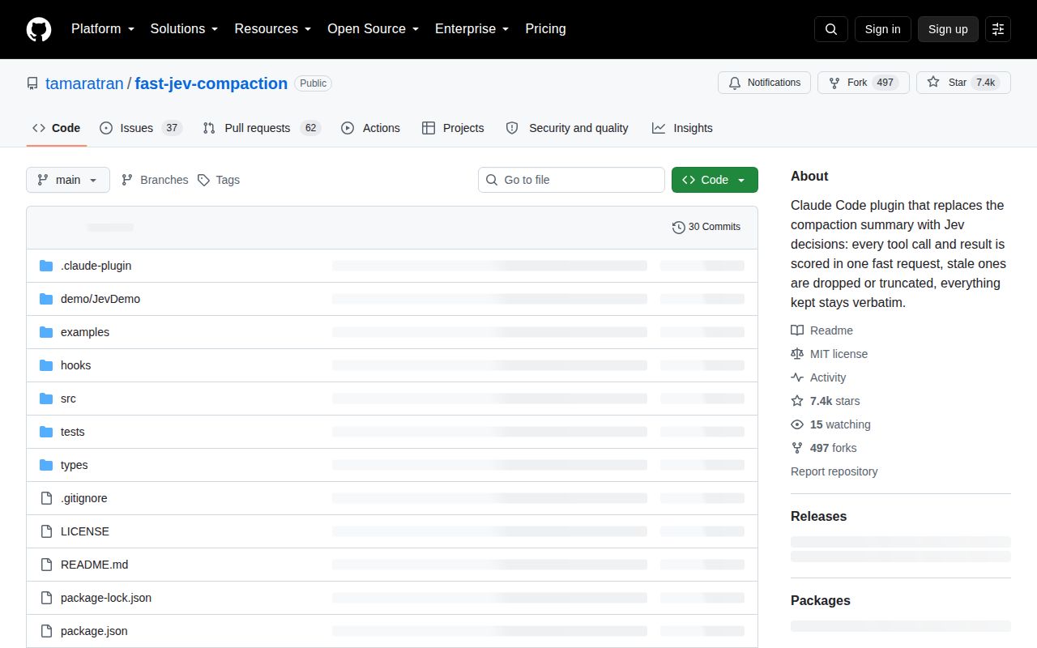Open the fast-jev-compaction repository link
This screenshot has width=1037, height=648.
(x=211, y=83)
